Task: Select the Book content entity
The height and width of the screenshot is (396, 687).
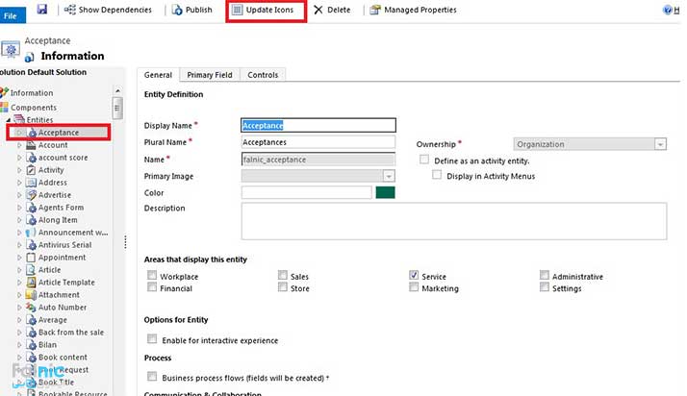Action: point(63,357)
